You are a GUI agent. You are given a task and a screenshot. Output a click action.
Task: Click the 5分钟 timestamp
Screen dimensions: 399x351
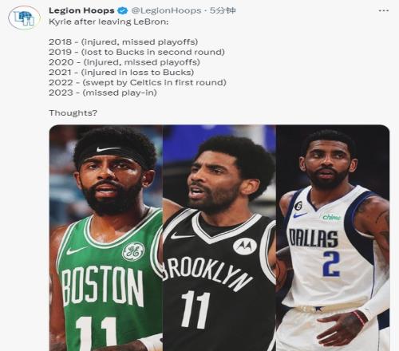coord(223,10)
